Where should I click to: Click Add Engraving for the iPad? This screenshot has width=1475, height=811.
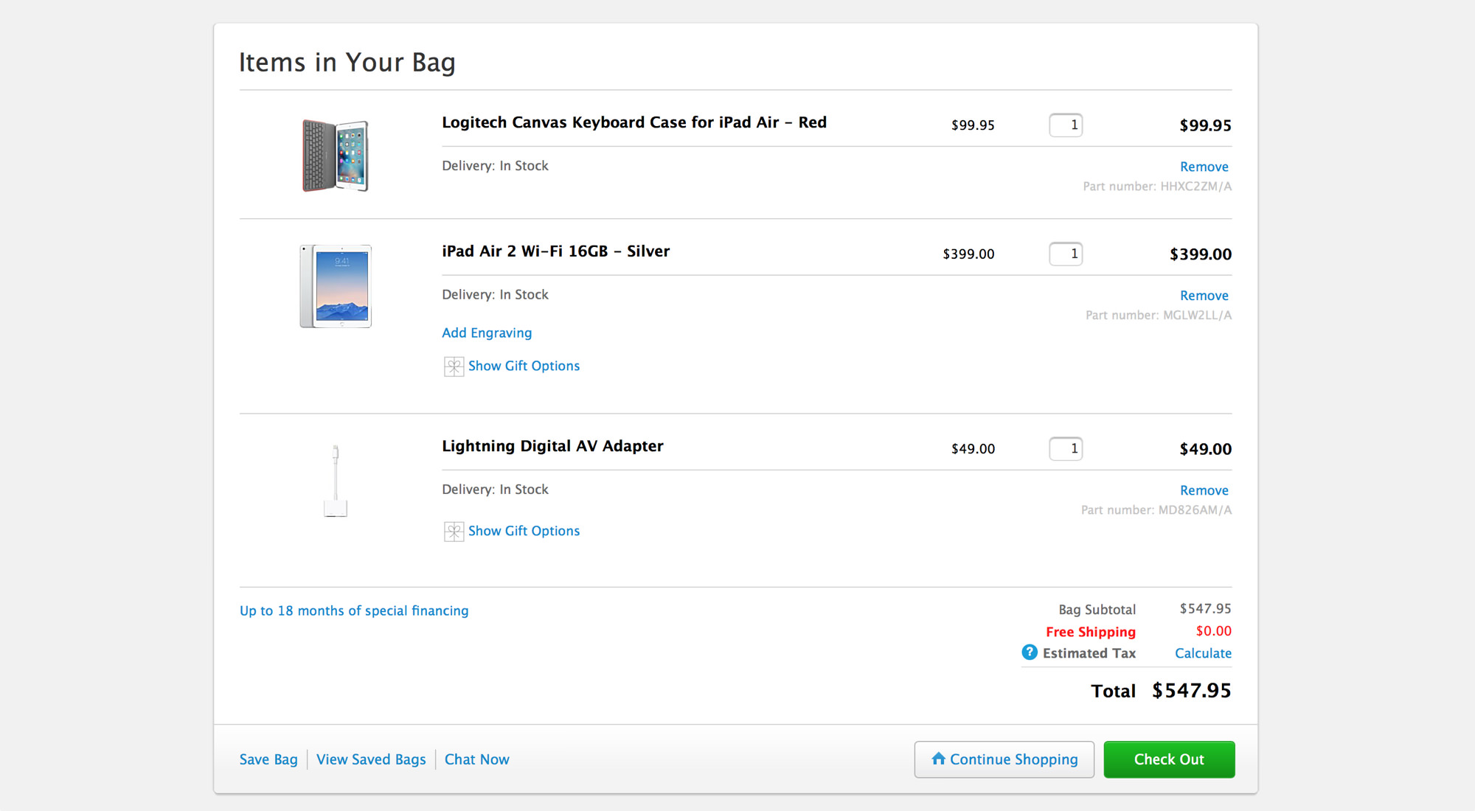tap(487, 333)
